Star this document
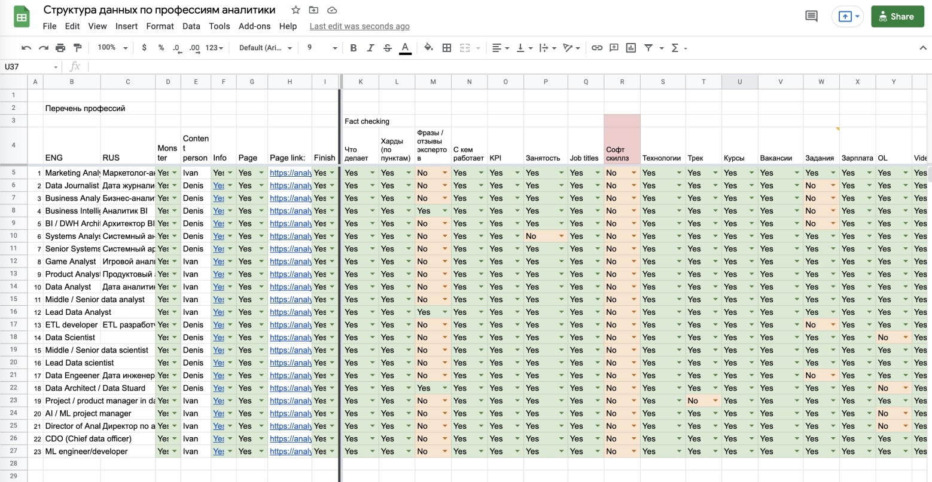Viewport: 932px width, 482px height. click(x=296, y=10)
